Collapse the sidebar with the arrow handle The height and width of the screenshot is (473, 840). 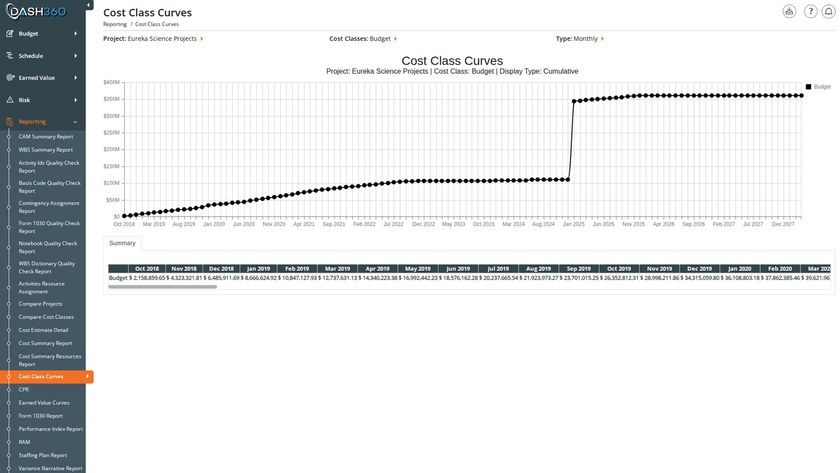click(x=89, y=5)
